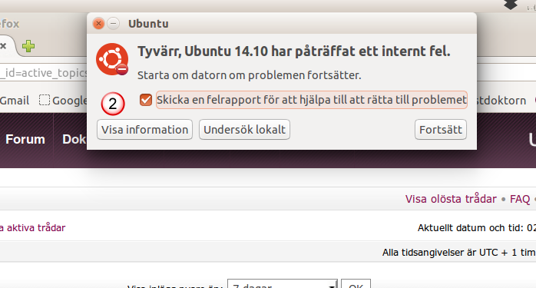The height and width of the screenshot is (288, 536).
Task: Click the text 'Aktuellt datum och tid'
Action: pyautogui.click(x=468, y=228)
